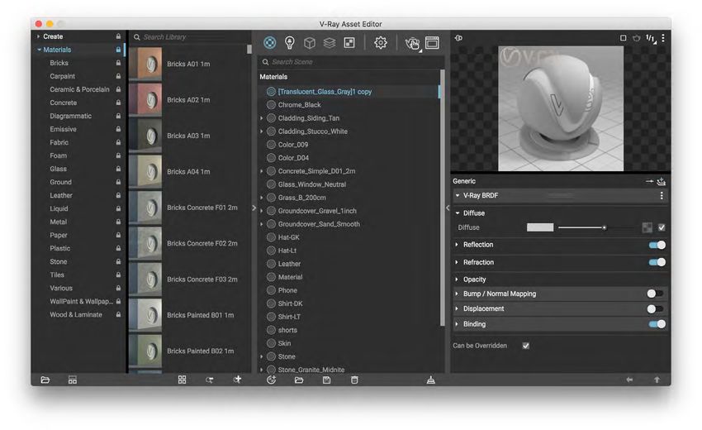Show the Frame Buffer window icon
Screen dimensions: 702x430
(432, 43)
